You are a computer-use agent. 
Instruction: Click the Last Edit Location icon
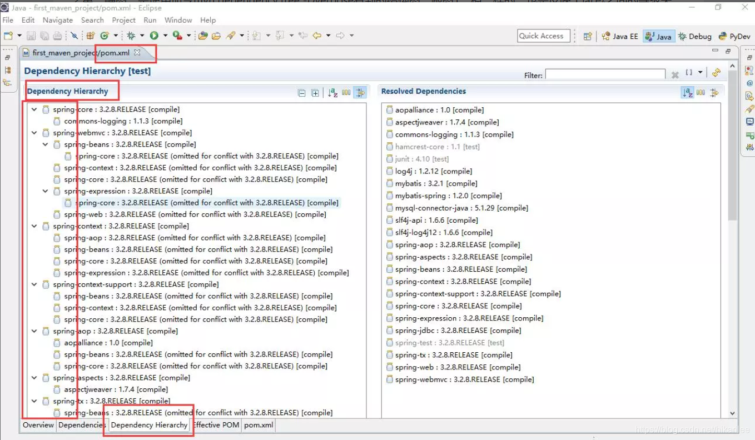click(x=302, y=36)
